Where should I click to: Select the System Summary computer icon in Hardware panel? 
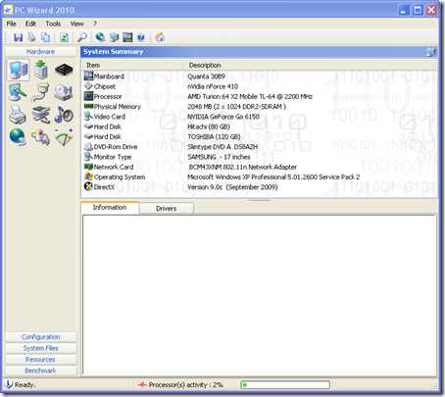pos(19,70)
